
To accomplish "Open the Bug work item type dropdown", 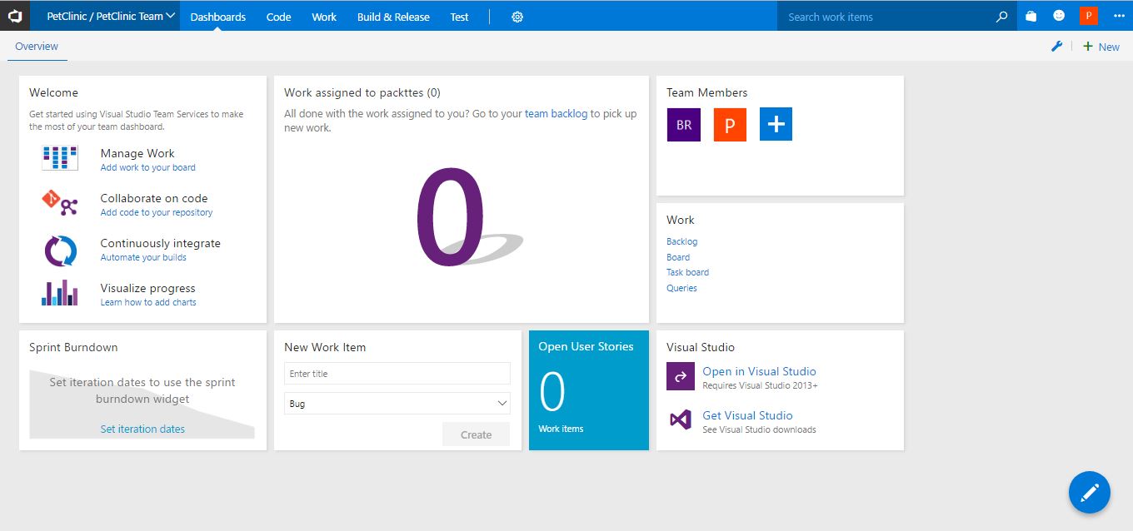I will pyautogui.click(x=397, y=404).
